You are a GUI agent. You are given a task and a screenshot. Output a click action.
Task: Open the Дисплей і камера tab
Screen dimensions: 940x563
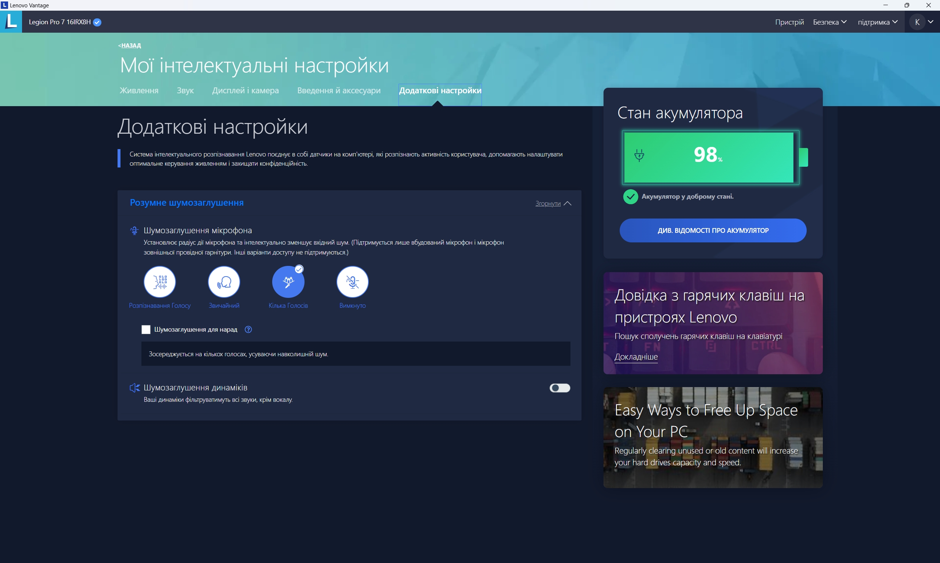pyautogui.click(x=245, y=90)
